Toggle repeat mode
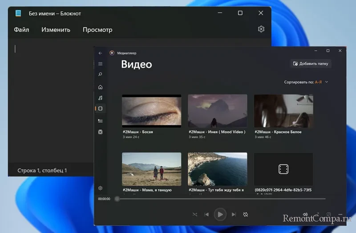This screenshot has height=233, width=356. coord(245,214)
